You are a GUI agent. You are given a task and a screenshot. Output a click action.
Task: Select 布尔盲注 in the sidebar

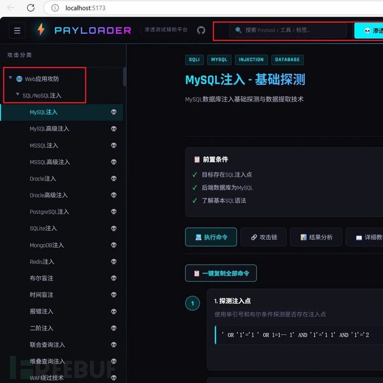coord(62,278)
